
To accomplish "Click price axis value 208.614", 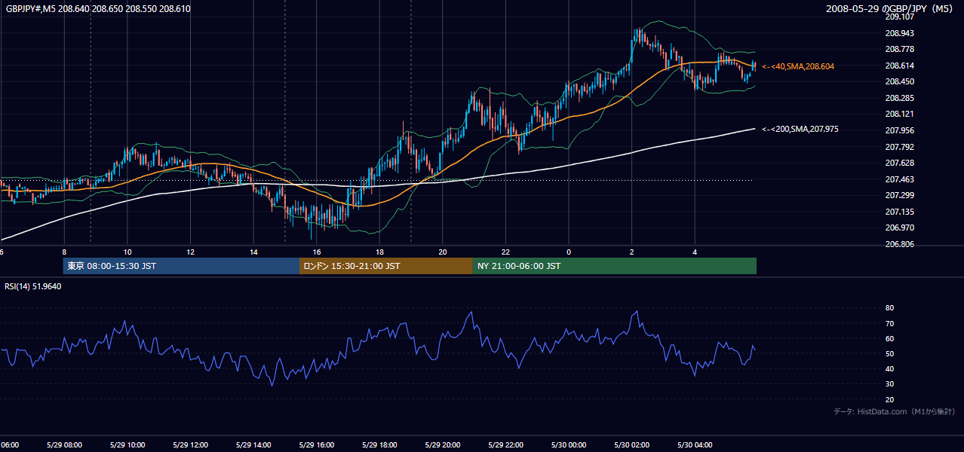I will 899,66.
